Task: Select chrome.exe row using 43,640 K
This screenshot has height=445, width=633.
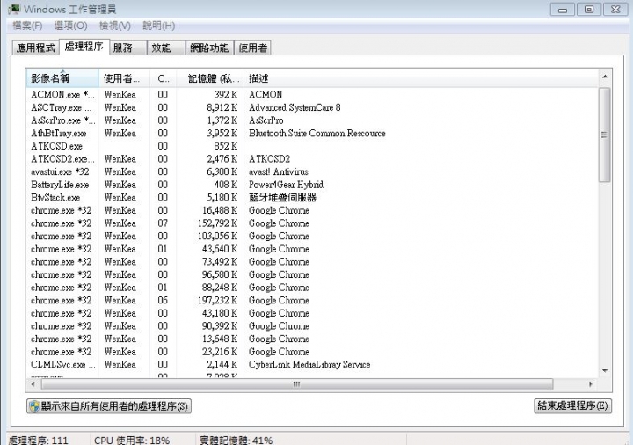Action: 311,249
